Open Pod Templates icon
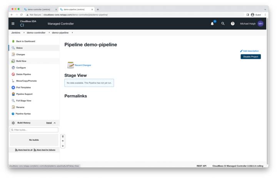This screenshot has height=179, width=277. (13, 87)
